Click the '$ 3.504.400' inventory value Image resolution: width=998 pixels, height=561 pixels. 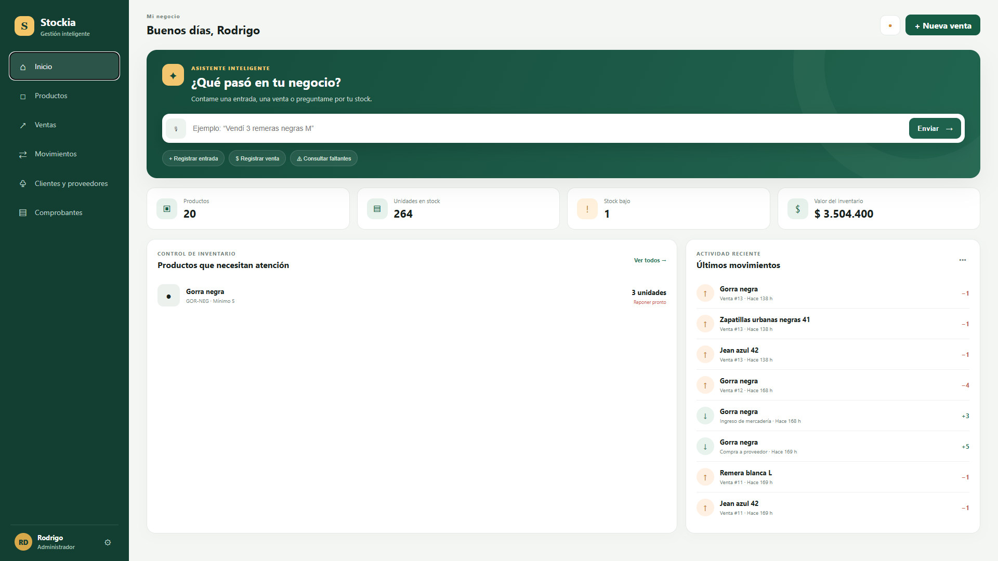click(844, 214)
